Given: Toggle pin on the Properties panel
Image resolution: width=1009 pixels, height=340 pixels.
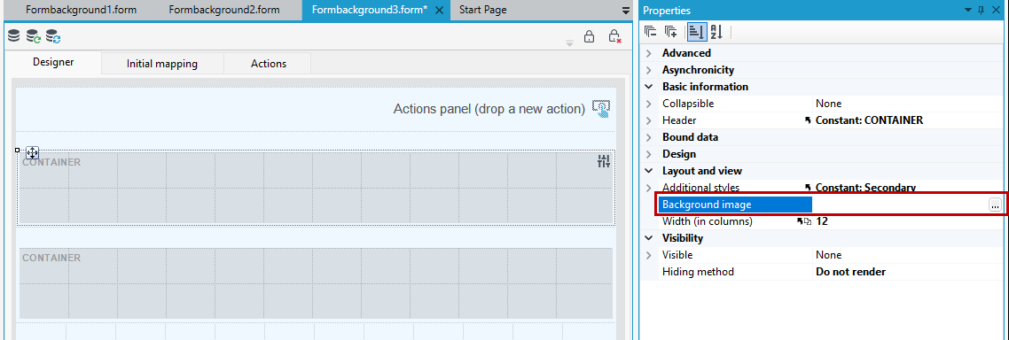Looking at the screenshot, I should coord(981,11).
